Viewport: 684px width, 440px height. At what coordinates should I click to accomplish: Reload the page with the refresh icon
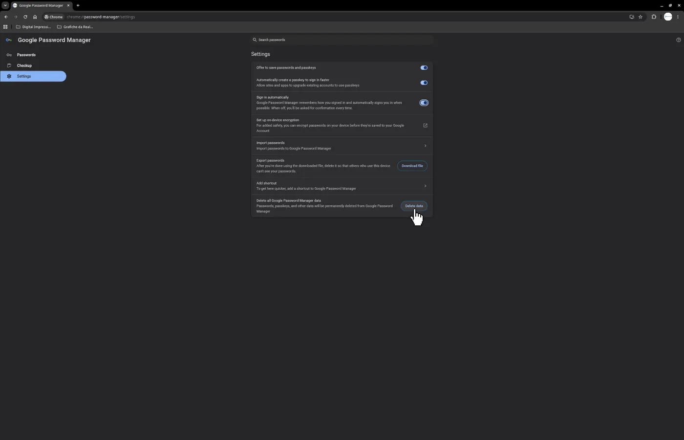click(25, 17)
